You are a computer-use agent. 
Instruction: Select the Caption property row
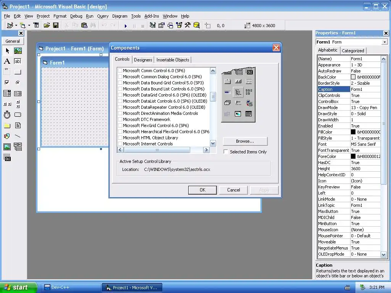click(x=349, y=89)
